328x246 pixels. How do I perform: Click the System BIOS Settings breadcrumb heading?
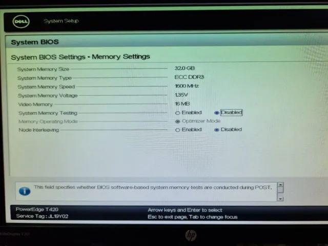(x=80, y=56)
